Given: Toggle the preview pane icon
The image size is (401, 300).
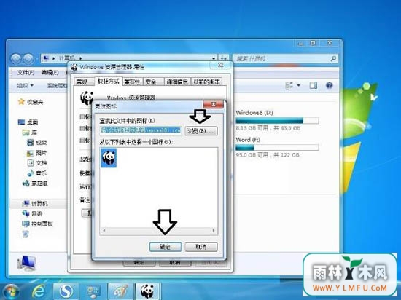Looking at the screenshot, I should click(x=314, y=85).
